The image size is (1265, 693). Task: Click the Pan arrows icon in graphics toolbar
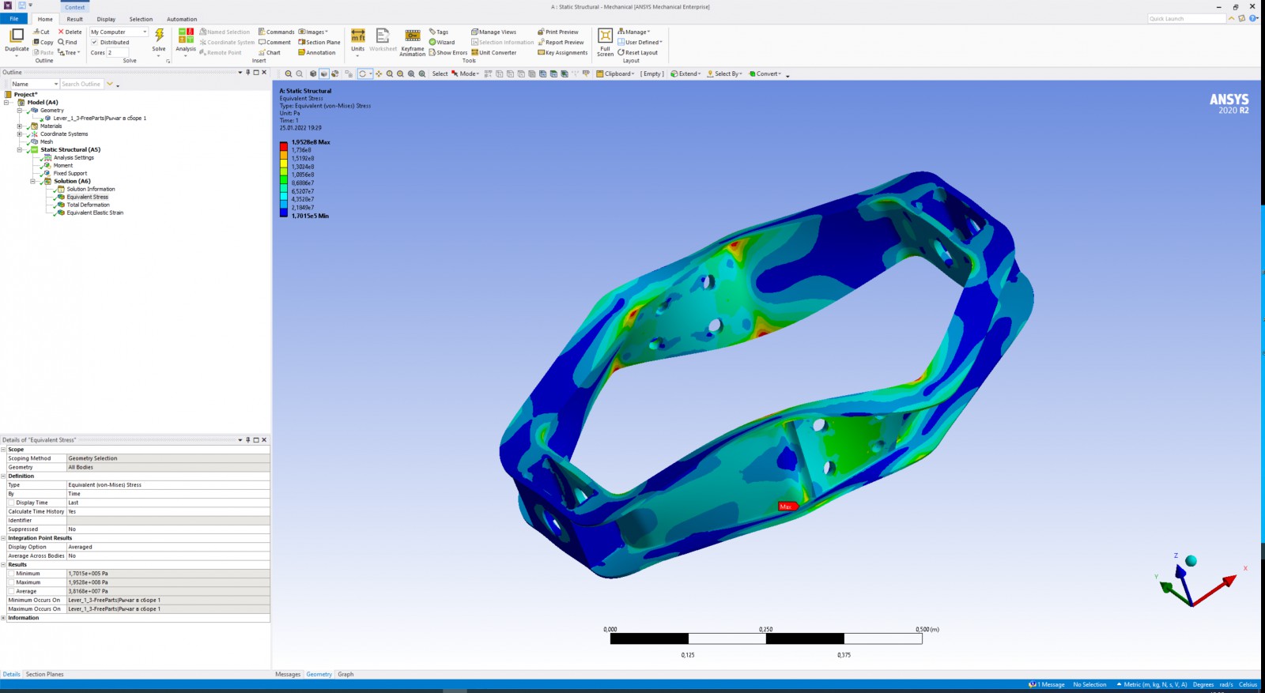(x=379, y=74)
